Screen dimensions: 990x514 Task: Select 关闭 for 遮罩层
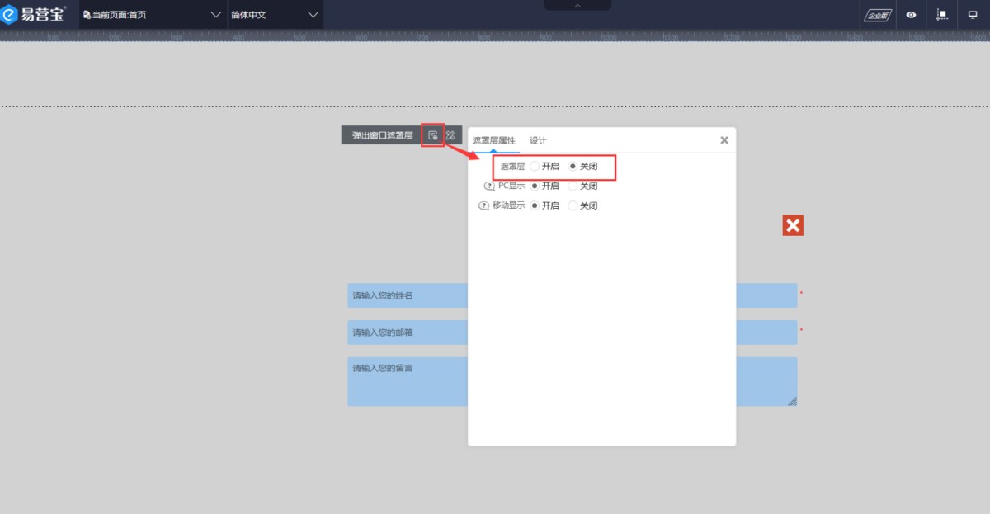(573, 167)
